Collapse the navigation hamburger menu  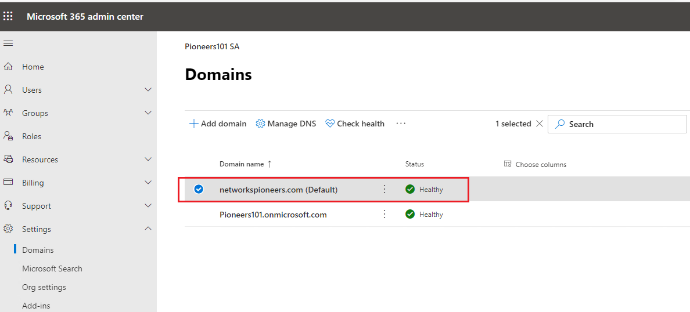(8, 43)
